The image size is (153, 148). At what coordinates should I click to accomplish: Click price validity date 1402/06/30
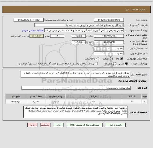click(x=109, y=42)
